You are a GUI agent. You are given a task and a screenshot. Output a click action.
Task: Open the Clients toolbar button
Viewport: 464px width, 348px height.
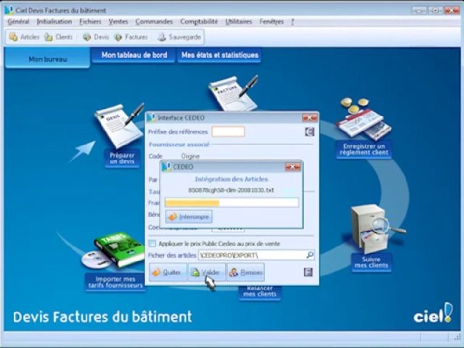[x=58, y=37]
